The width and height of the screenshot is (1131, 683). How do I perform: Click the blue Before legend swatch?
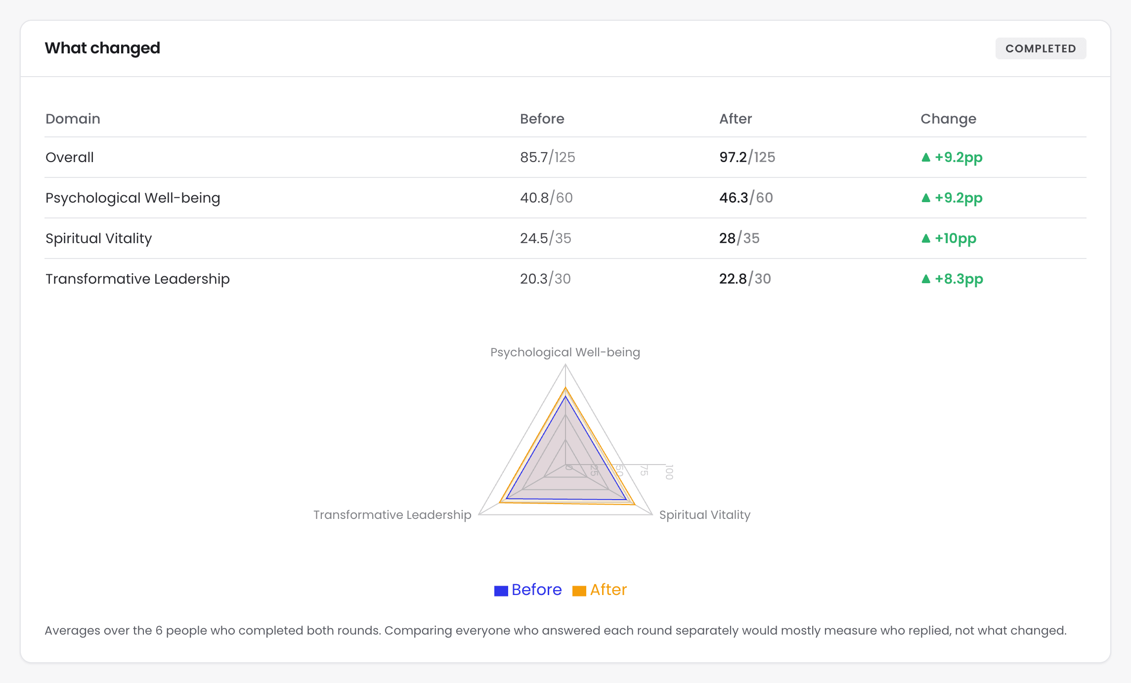[x=501, y=591]
